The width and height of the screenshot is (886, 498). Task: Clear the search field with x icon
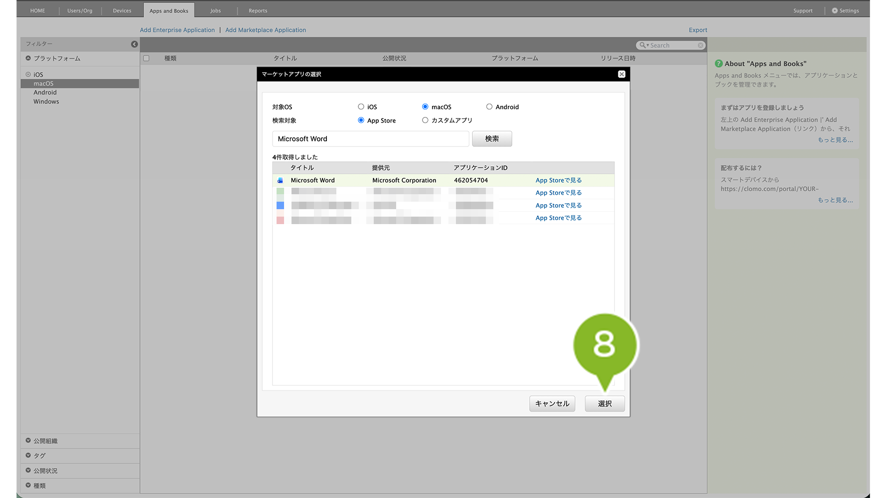click(701, 45)
